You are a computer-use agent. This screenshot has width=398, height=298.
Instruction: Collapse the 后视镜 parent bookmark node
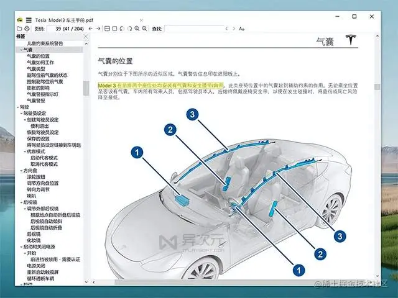[21, 202]
